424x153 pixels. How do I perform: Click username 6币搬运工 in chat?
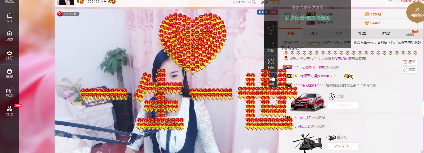[302, 126]
